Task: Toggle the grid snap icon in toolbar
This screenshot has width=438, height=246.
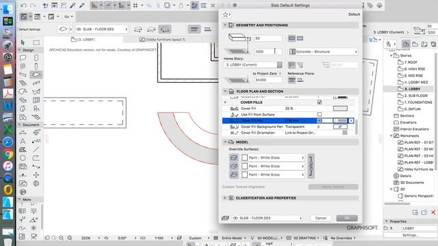Action: (x=136, y=5)
